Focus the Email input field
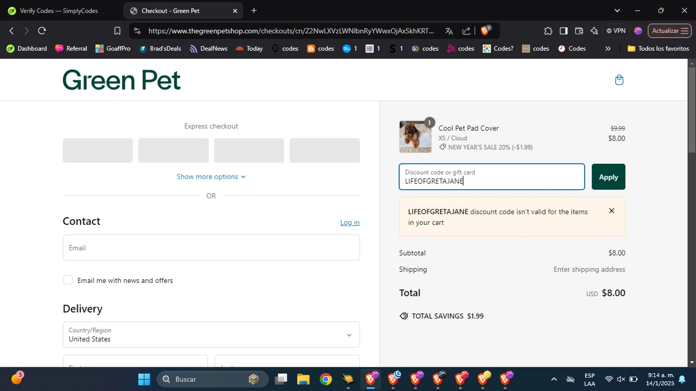696x391 pixels. (211, 248)
